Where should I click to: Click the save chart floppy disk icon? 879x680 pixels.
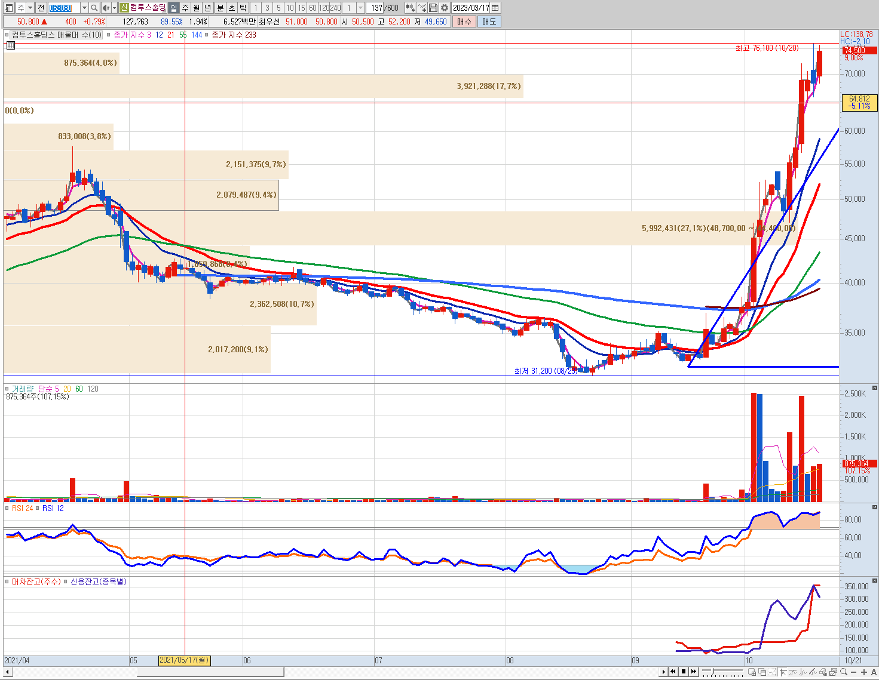[433, 8]
